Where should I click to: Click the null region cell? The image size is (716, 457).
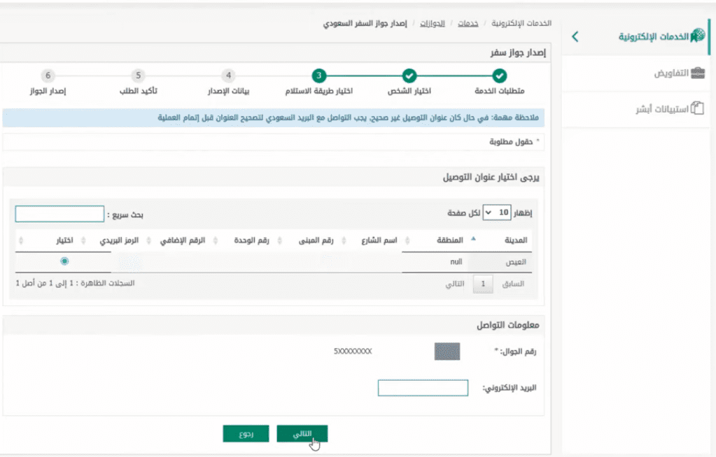tap(456, 262)
